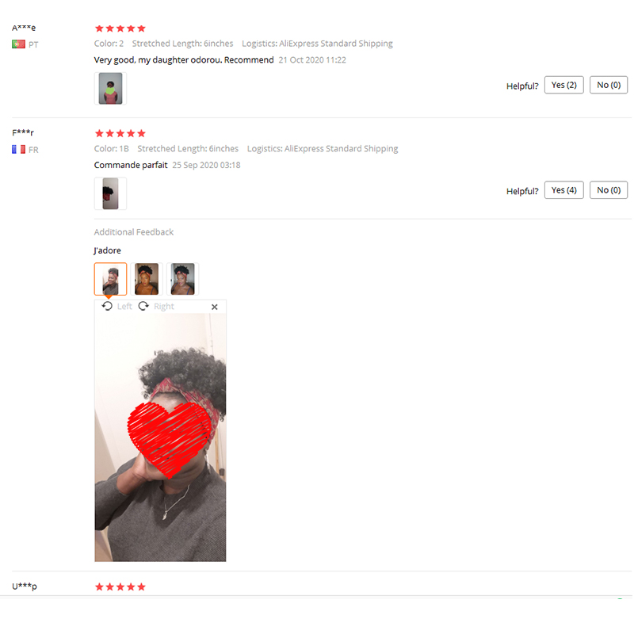Select the second J'adore feedback thumbnail

pyautogui.click(x=147, y=279)
